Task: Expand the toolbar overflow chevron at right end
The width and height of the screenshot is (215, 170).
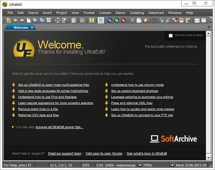Action: (x=211, y=20)
